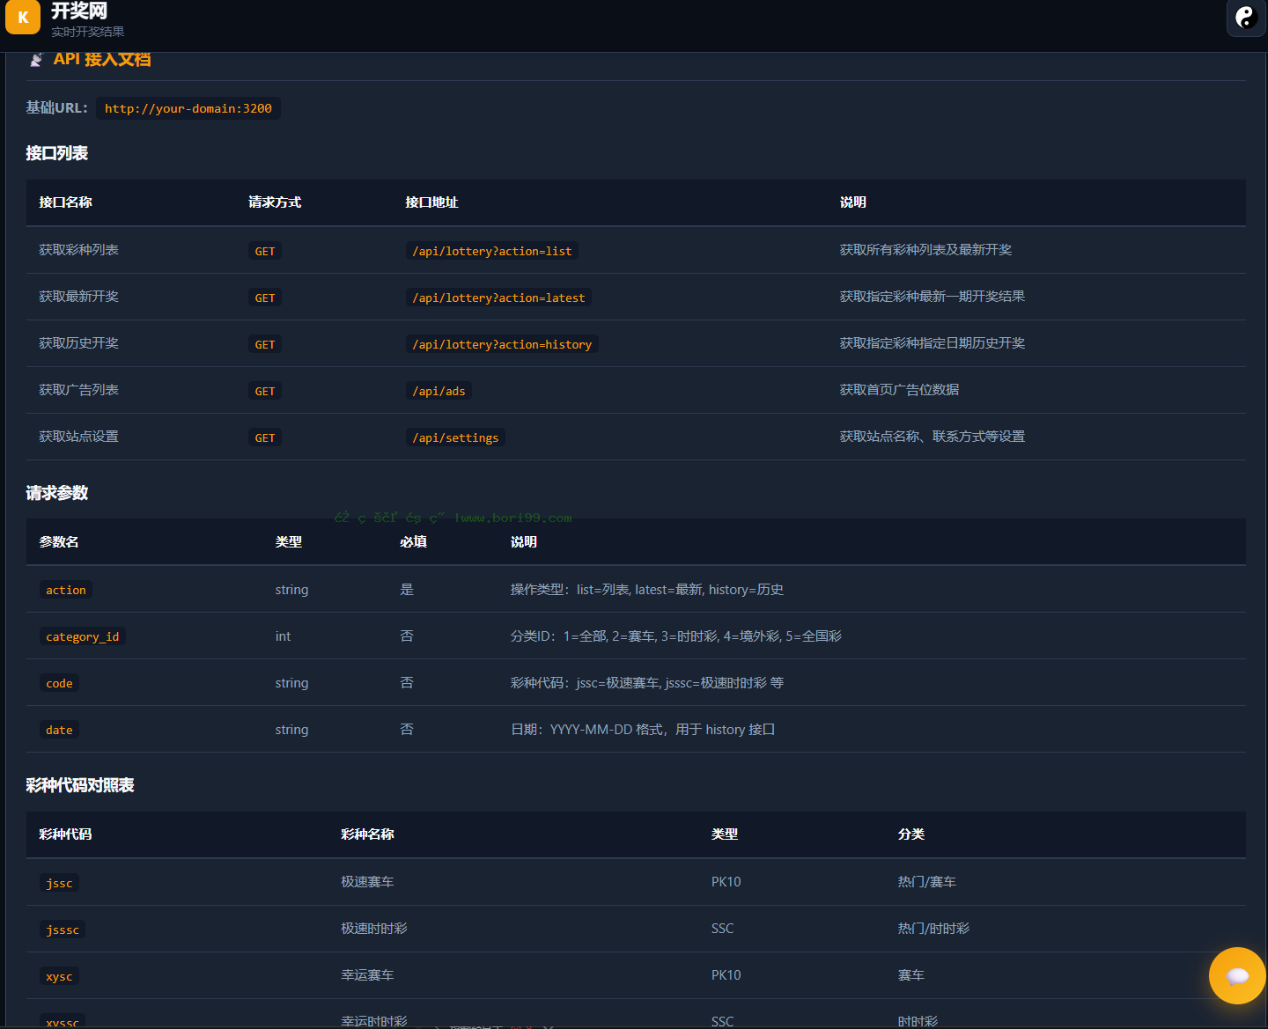The height and width of the screenshot is (1029, 1268).
Task: Click the 接口地址 column header
Action: [431, 202]
